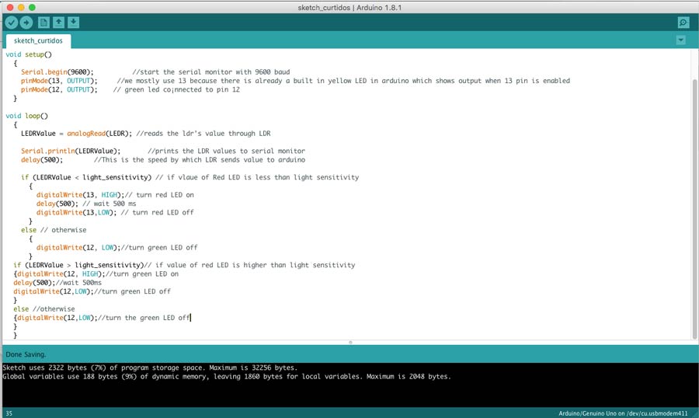
Task: Click the console resize handle dot
Action: tap(350, 342)
